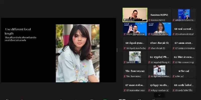Click muted mic icon on Sumet S. tile
Viewport: 201px width, 100px height.
pyautogui.click(x=124, y=62)
